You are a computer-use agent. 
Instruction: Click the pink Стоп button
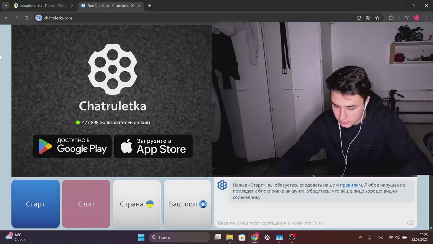(86, 204)
